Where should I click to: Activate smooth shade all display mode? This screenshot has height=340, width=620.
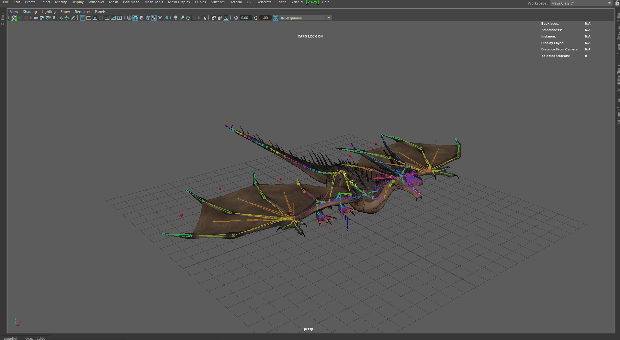(x=135, y=18)
